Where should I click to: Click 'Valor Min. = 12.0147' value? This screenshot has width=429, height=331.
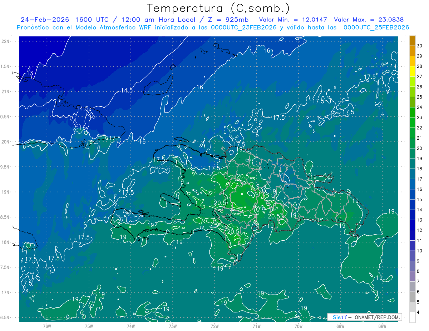point(293,20)
